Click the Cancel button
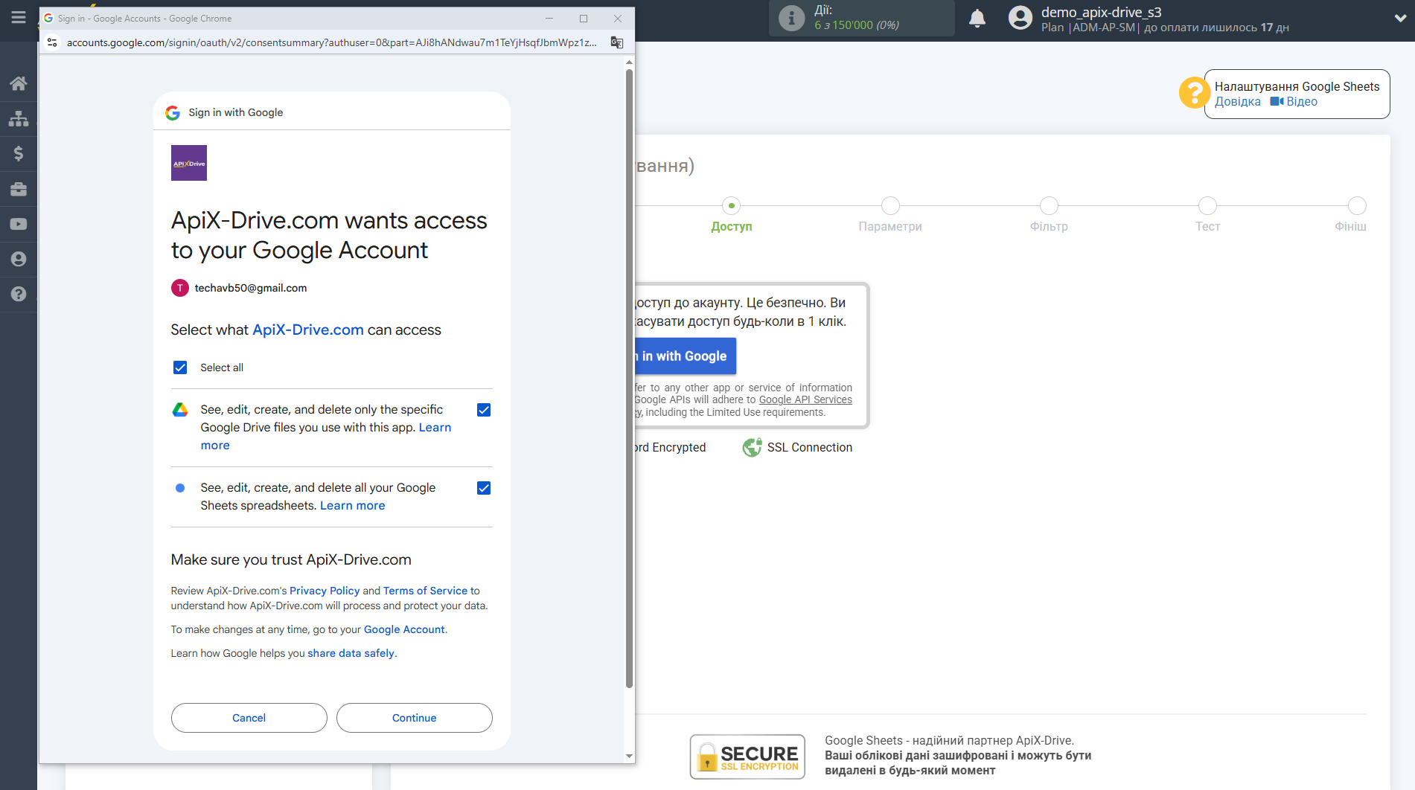Viewport: 1415px width, 790px height. pos(249,718)
